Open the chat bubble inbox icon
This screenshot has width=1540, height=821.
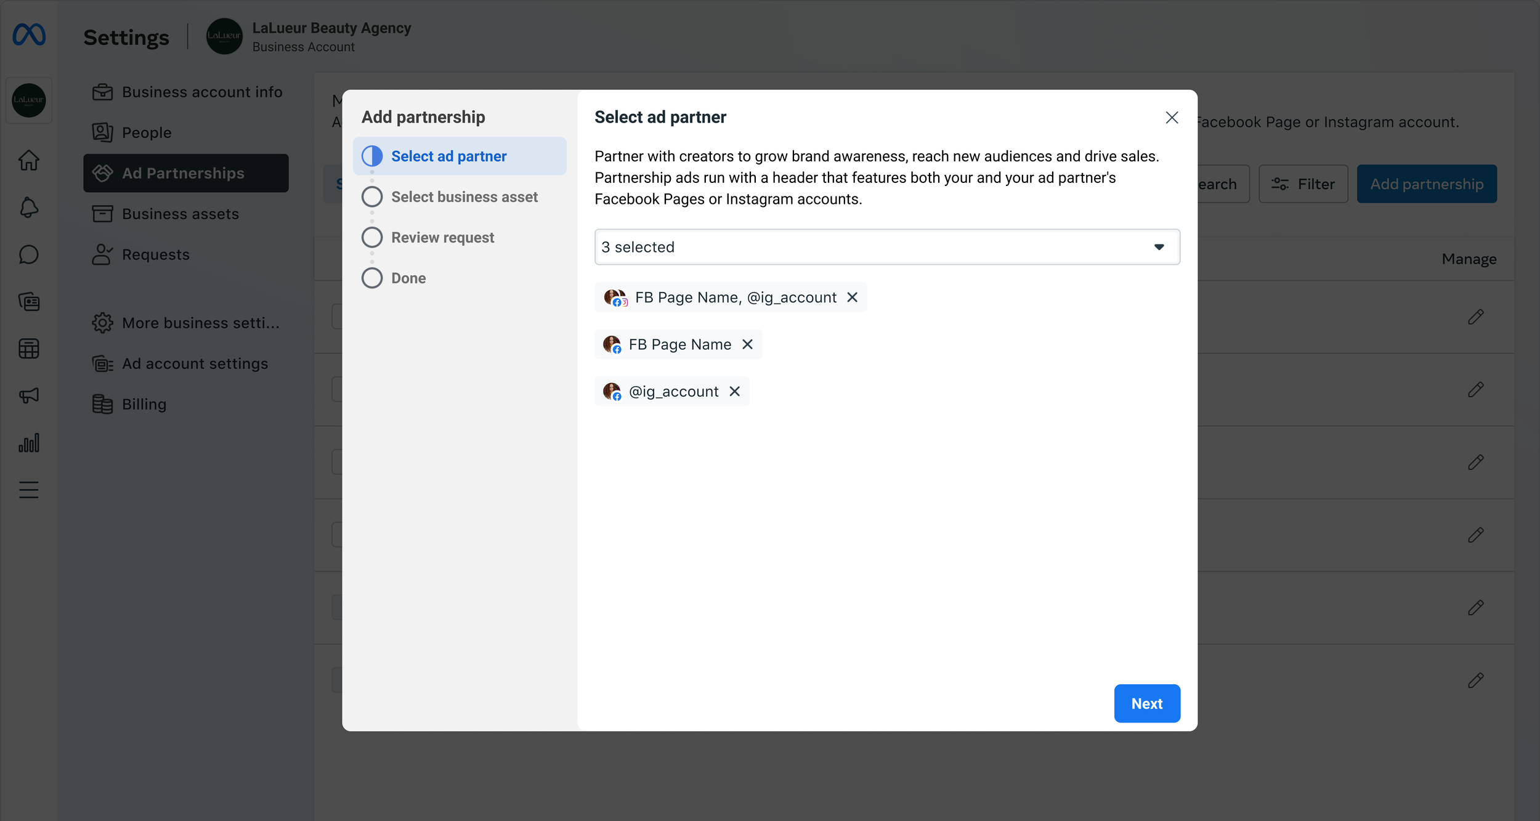29,254
